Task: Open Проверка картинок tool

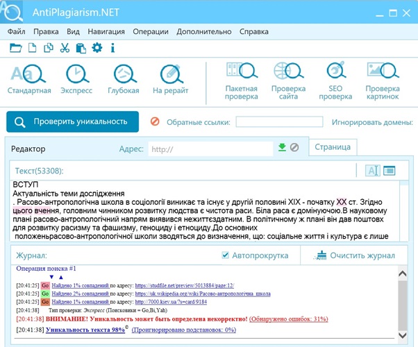Action: coord(383,81)
